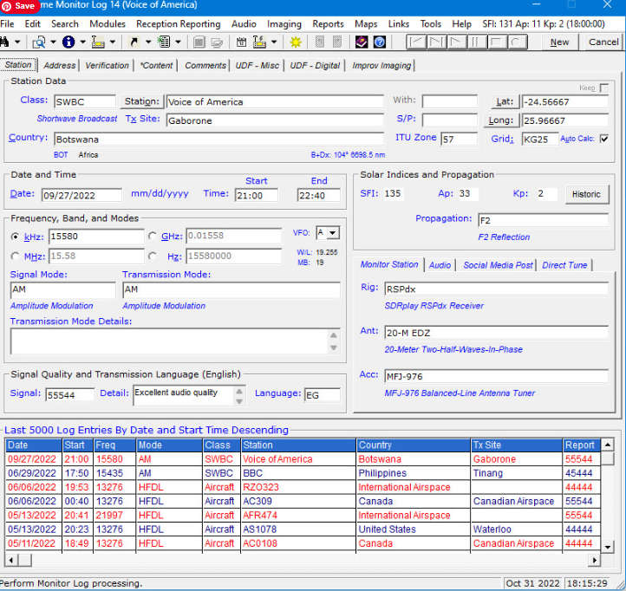Click the Lat button
Screen dimensions: 626x591
point(505,101)
